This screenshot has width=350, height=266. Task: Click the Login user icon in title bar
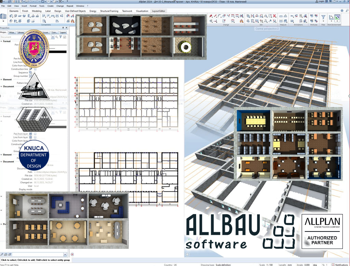coord(317,1)
